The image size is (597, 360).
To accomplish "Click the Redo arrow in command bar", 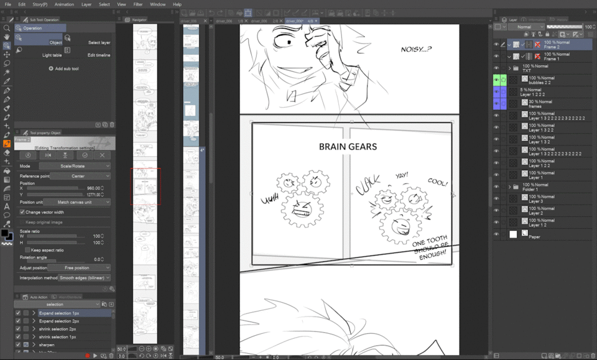I will point(220,13).
